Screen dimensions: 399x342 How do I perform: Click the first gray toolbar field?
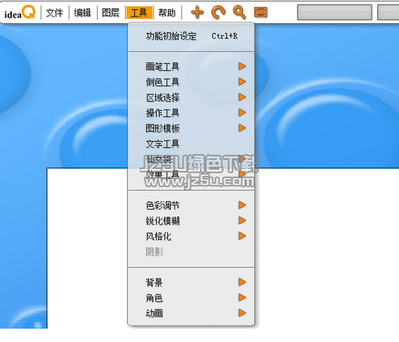point(334,12)
